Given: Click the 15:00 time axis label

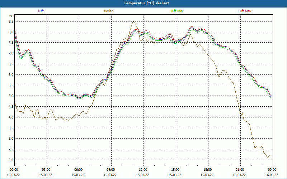Looking at the screenshot, I should click(176, 170).
